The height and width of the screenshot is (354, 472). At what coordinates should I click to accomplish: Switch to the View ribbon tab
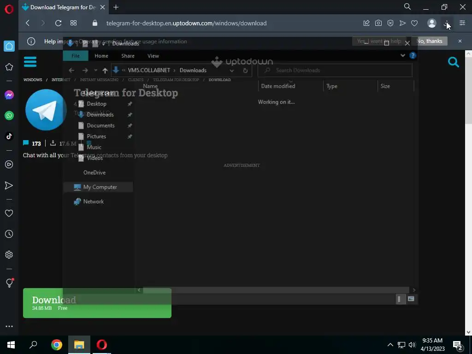pos(153,56)
